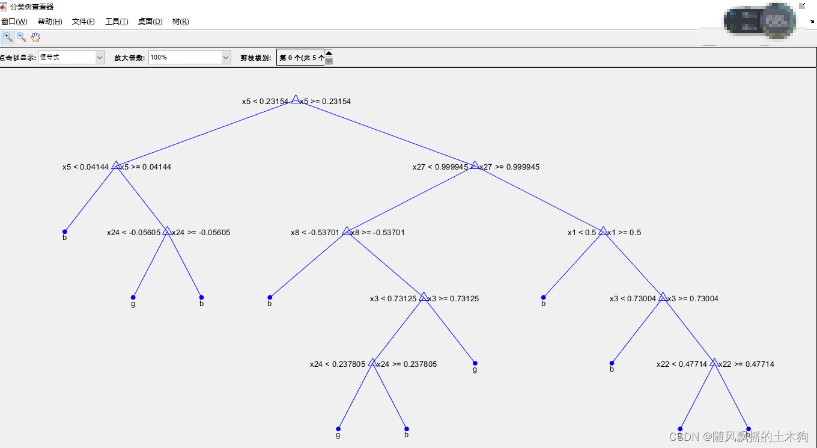Open the 树(R) menu
817x448 pixels.
[x=180, y=22]
